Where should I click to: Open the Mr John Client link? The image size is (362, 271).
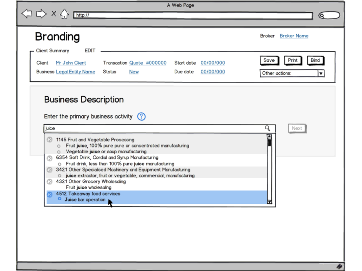71,63
